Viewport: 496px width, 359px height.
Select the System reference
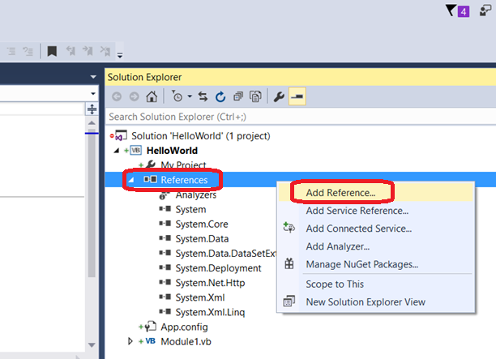[190, 209]
